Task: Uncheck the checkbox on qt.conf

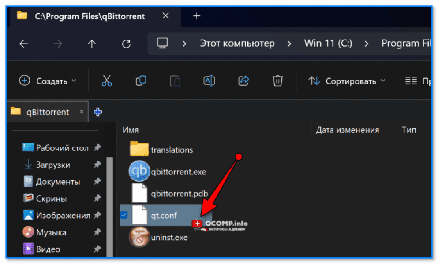Action: [124, 215]
